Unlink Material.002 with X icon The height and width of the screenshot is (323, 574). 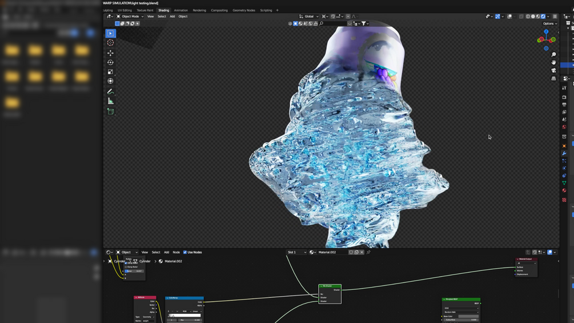pyautogui.click(x=362, y=252)
